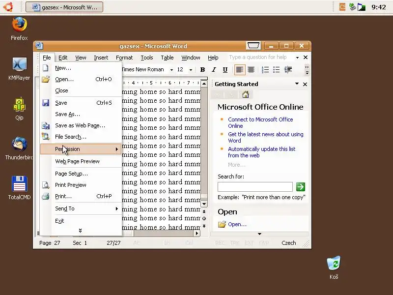This screenshot has width=393, height=295.
Task: Open the Edit menu
Action: tap(63, 58)
